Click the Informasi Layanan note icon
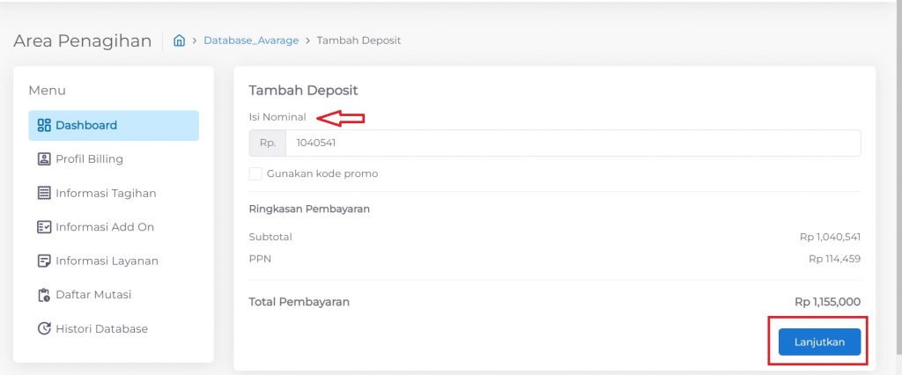Image resolution: width=902 pixels, height=375 pixels. (x=44, y=261)
